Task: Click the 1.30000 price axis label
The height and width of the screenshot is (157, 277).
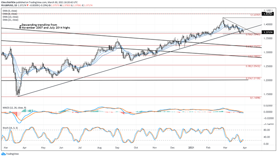Action: point(268,52)
